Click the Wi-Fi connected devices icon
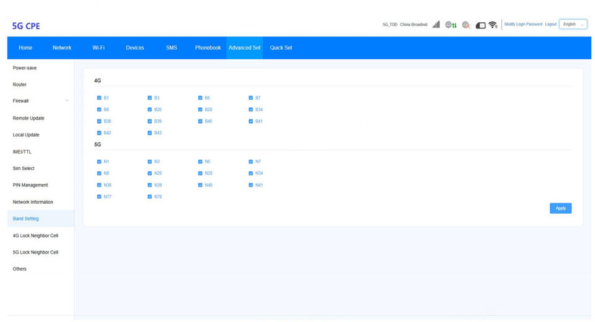 pyautogui.click(x=493, y=25)
